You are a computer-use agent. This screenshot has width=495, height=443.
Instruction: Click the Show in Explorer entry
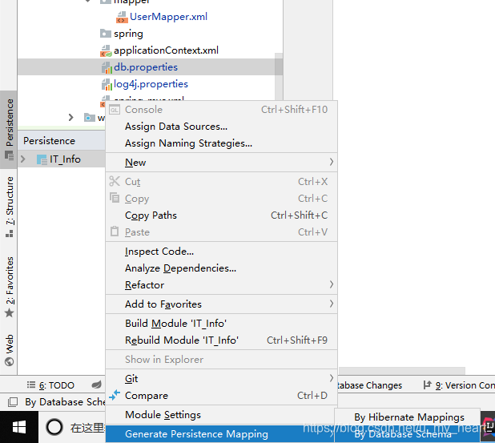pos(221,360)
